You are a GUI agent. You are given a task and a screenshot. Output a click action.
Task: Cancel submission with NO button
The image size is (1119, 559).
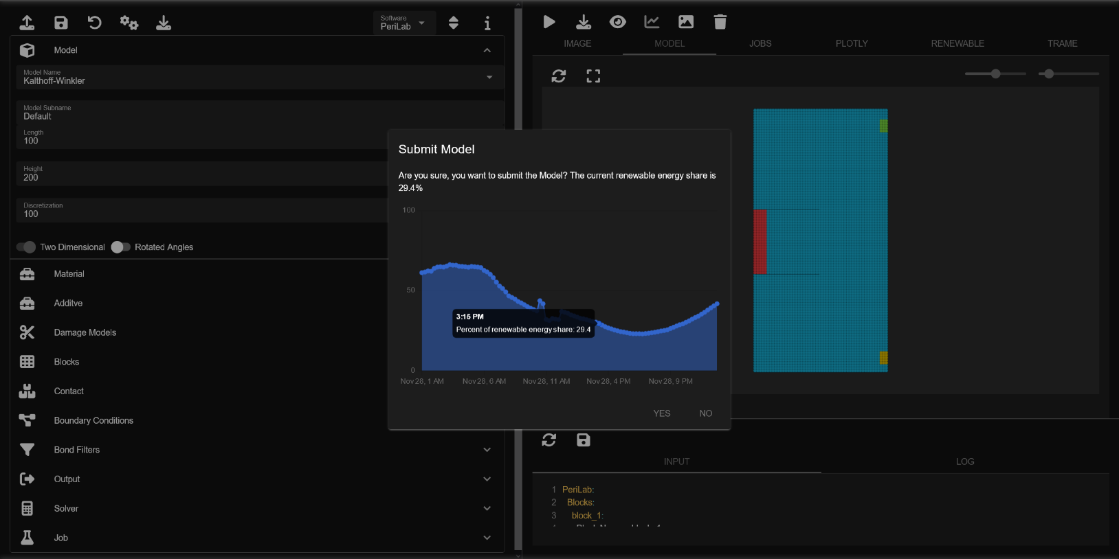[x=705, y=413]
